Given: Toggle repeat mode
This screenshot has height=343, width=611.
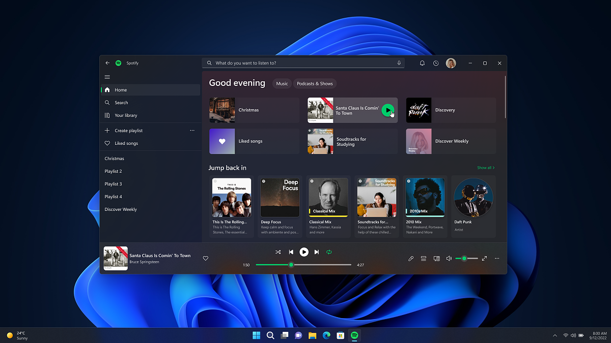Looking at the screenshot, I should click(329, 252).
